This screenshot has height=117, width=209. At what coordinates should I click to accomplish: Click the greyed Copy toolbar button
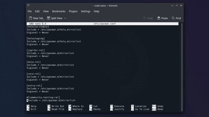(148, 18)
